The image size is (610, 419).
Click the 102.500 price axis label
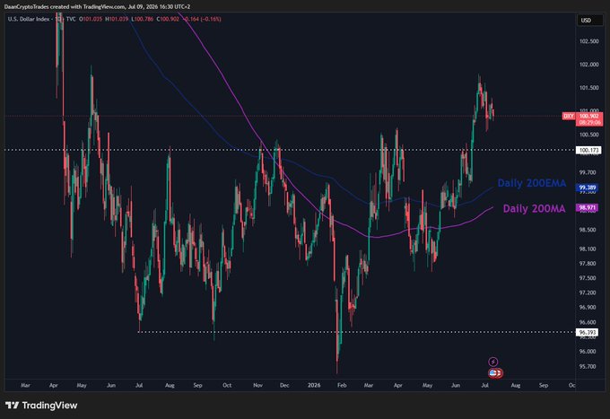589,41
